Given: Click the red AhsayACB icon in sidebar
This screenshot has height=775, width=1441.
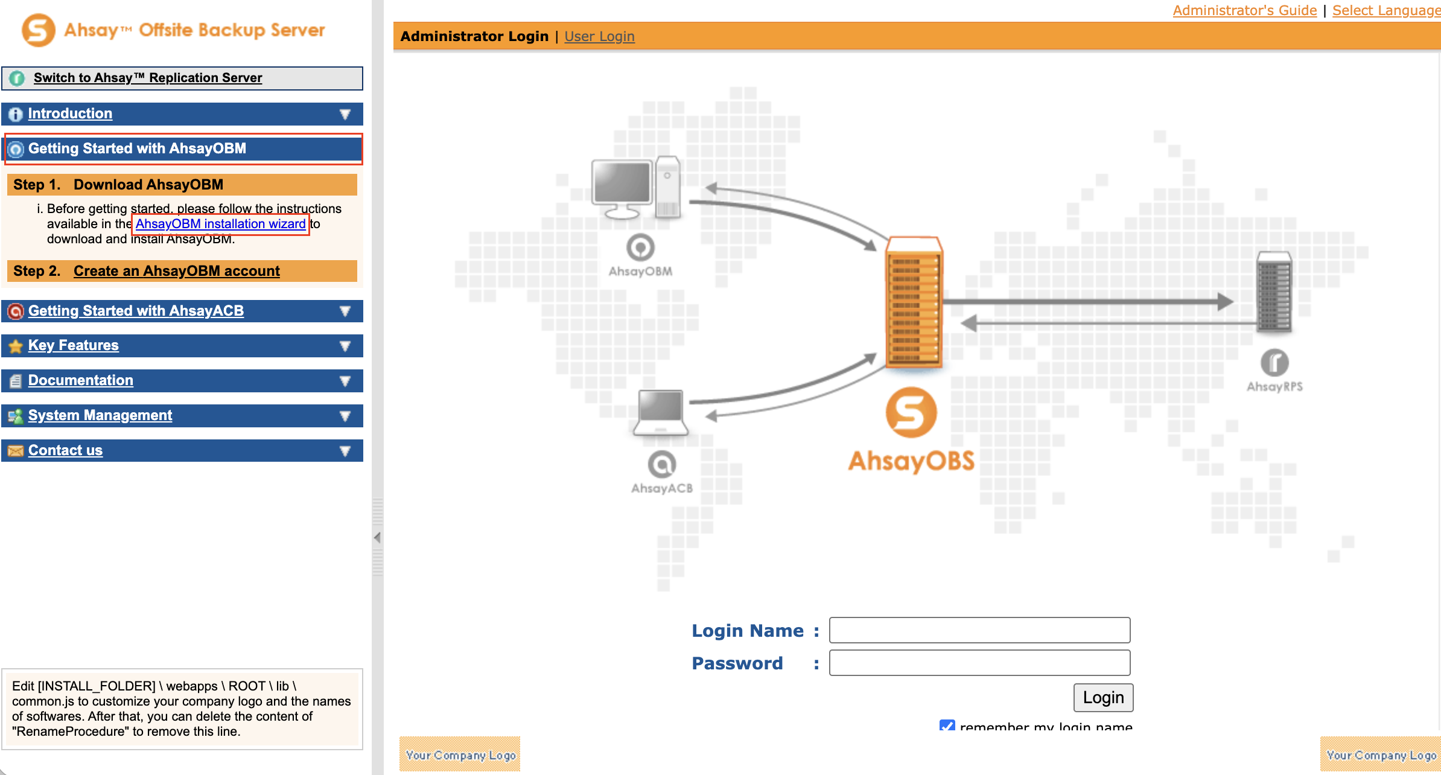Looking at the screenshot, I should pos(16,311).
